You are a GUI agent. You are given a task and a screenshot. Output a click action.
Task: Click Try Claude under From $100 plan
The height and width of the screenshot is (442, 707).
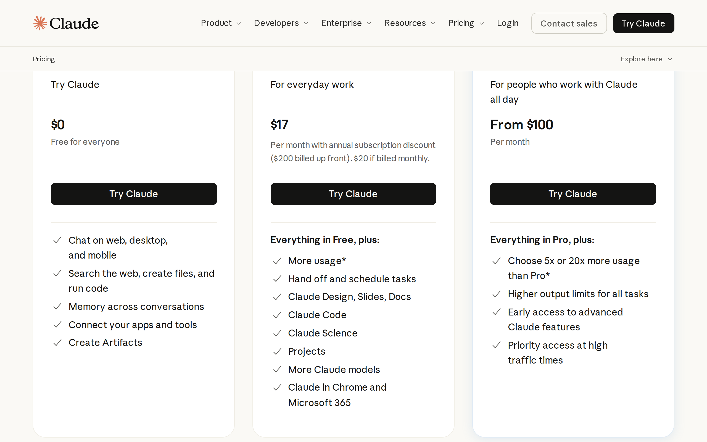coord(573,194)
